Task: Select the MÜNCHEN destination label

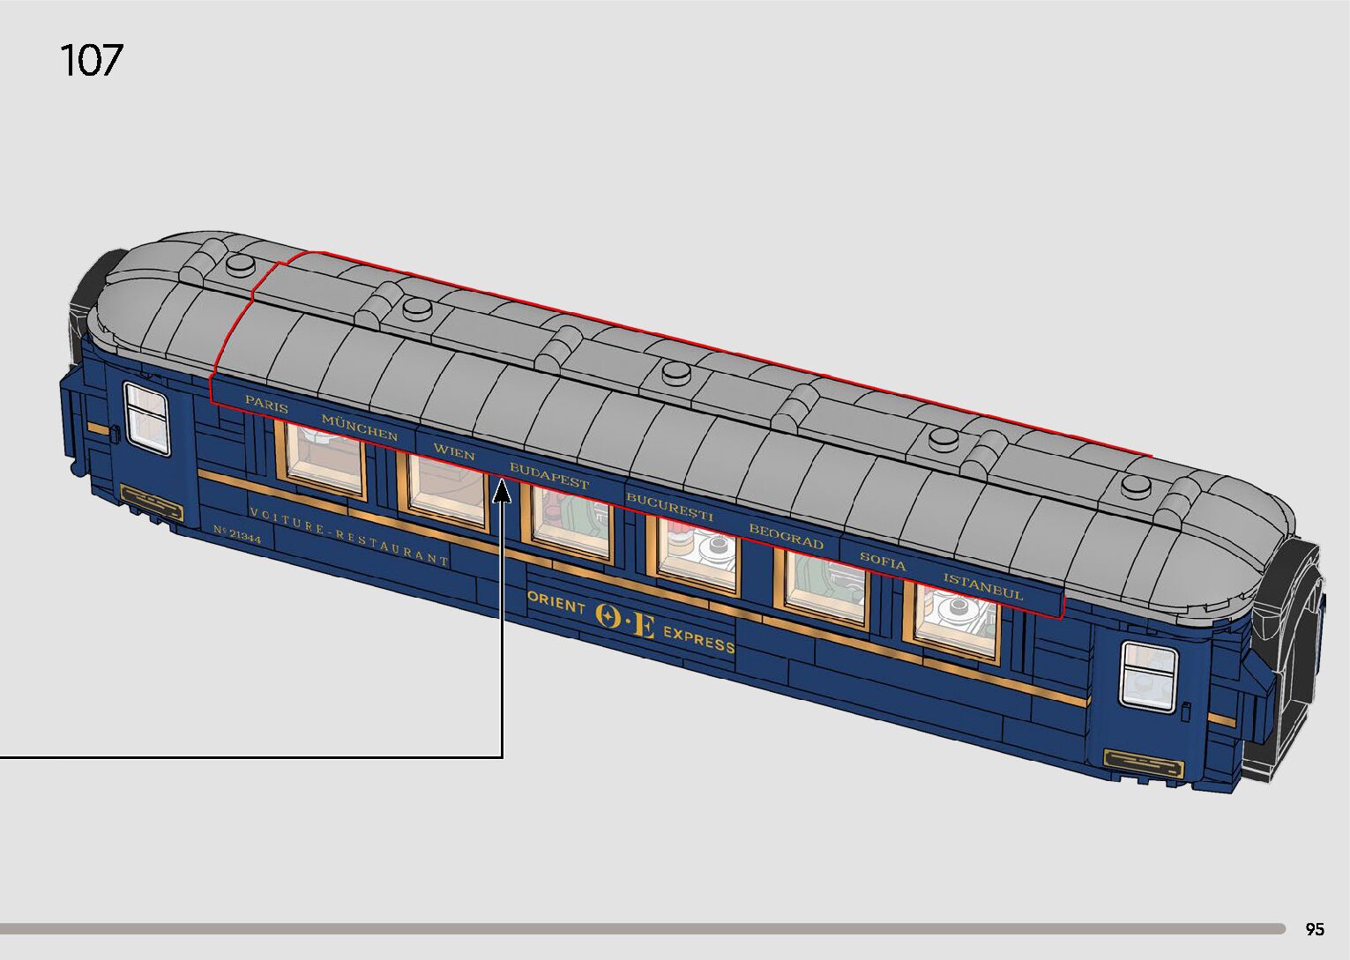Action: coord(359,428)
